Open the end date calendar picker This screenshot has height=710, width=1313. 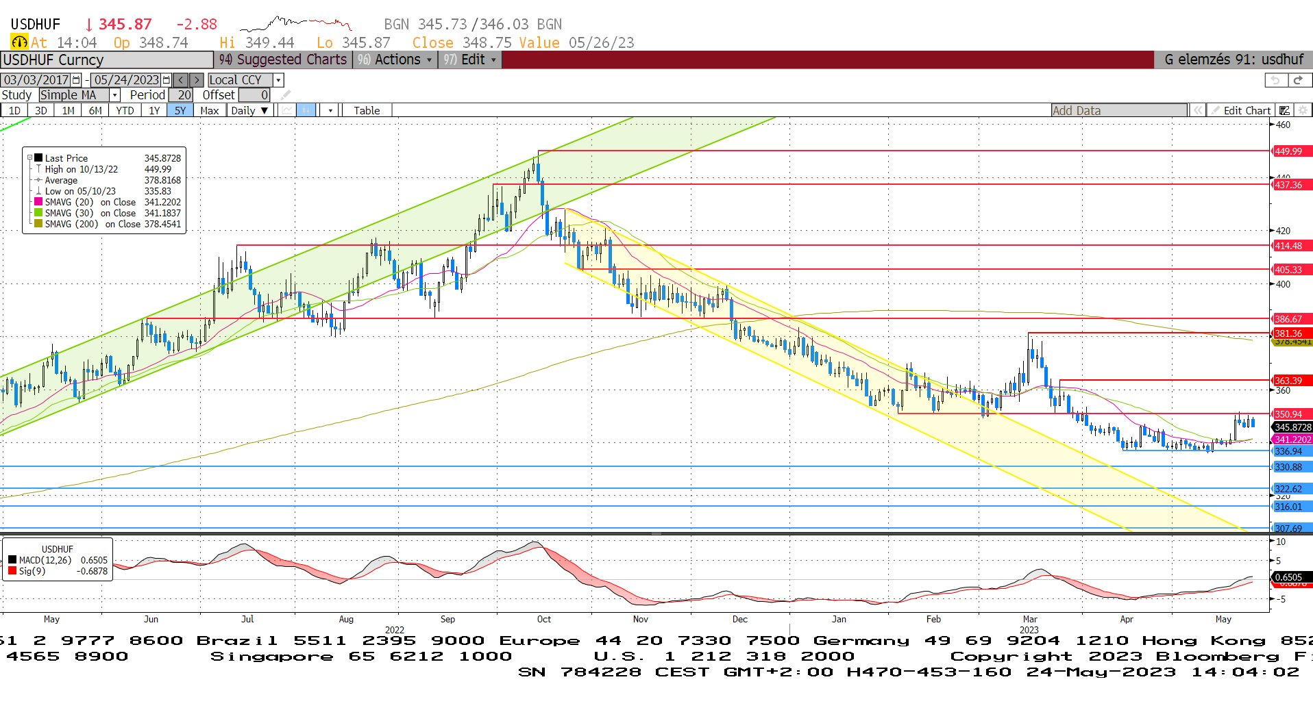pyautogui.click(x=166, y=80)
